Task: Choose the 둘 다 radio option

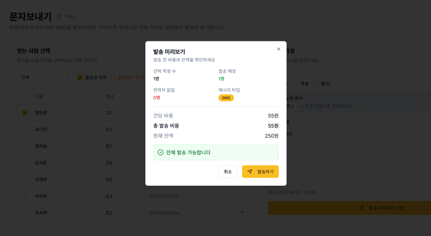Action: 316,83
